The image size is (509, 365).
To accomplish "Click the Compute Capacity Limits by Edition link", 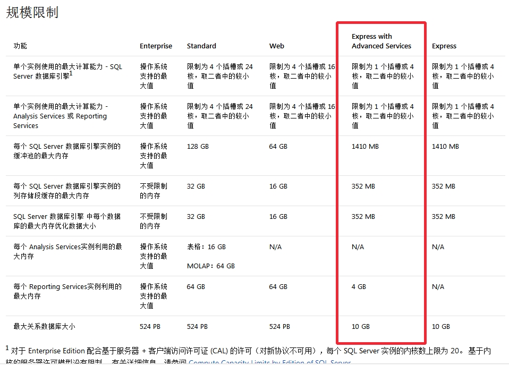I will point(269,362).
